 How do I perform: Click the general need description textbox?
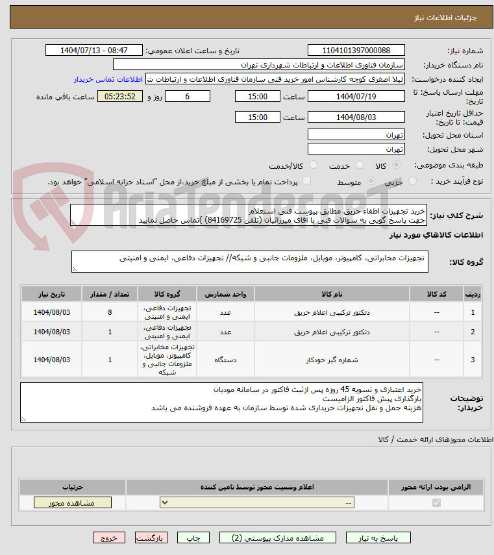pyautogui.click(x=249, y=216)
